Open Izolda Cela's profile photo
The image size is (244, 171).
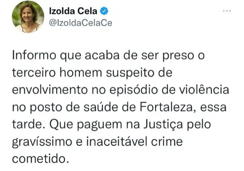(x=28, y=17)
